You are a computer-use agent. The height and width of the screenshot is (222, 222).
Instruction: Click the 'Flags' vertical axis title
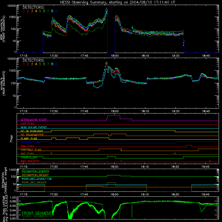[x=11, y=138]
